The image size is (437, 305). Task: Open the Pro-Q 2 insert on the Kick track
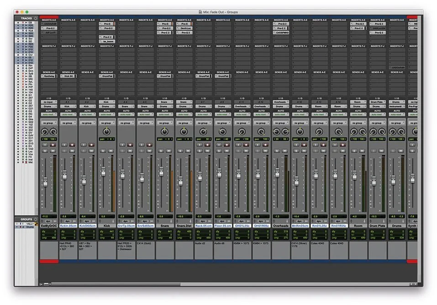tap(107, 28)
